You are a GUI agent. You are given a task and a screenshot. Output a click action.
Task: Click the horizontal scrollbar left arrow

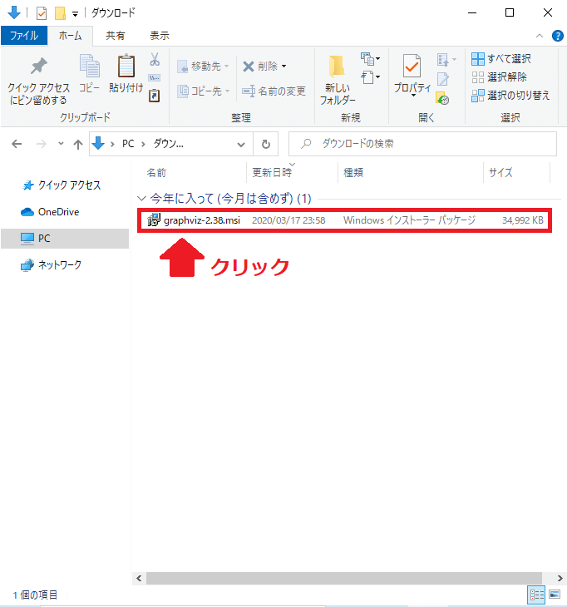[139, 579]
